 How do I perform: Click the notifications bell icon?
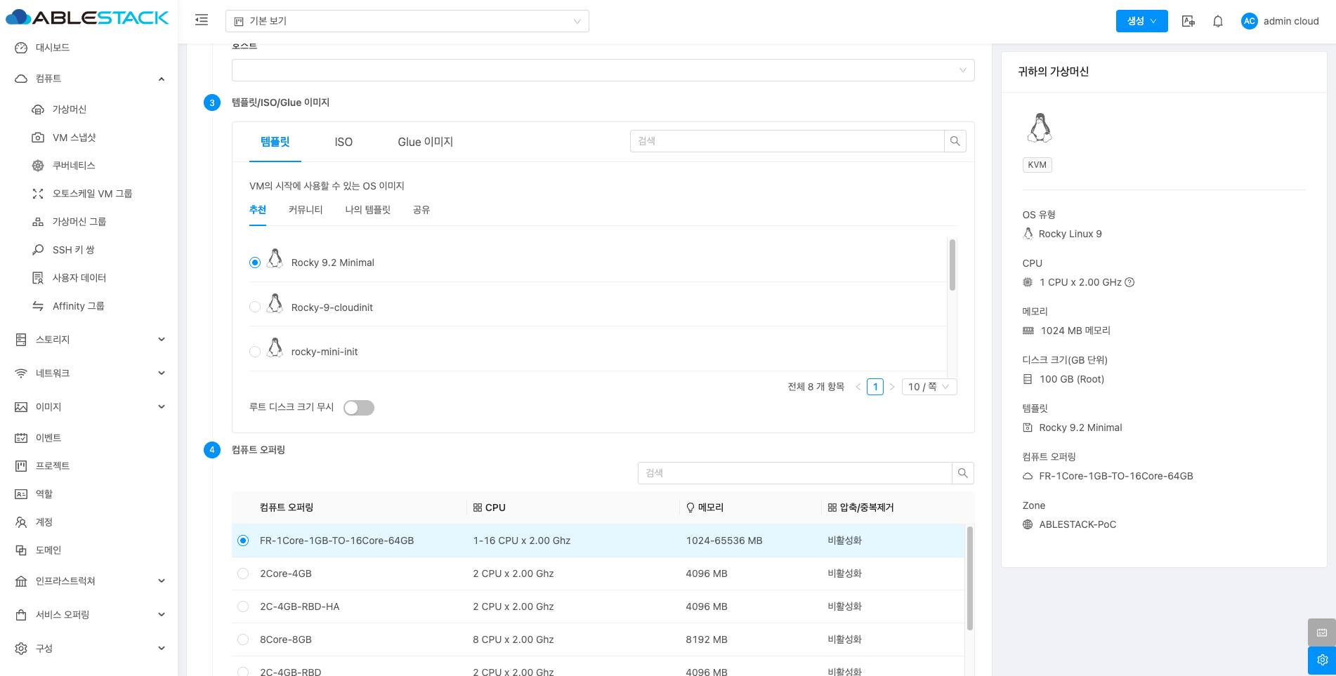(x=1218, y=21)
